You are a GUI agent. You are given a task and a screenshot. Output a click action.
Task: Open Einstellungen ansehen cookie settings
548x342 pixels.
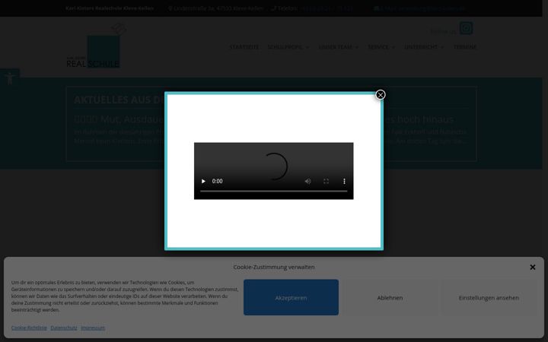pyautogui.click(x=489, y=297)
